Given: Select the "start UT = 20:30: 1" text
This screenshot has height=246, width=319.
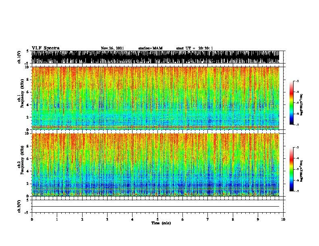Looking at the screenshot, I should pyautogui.click(x=195, y=48).
